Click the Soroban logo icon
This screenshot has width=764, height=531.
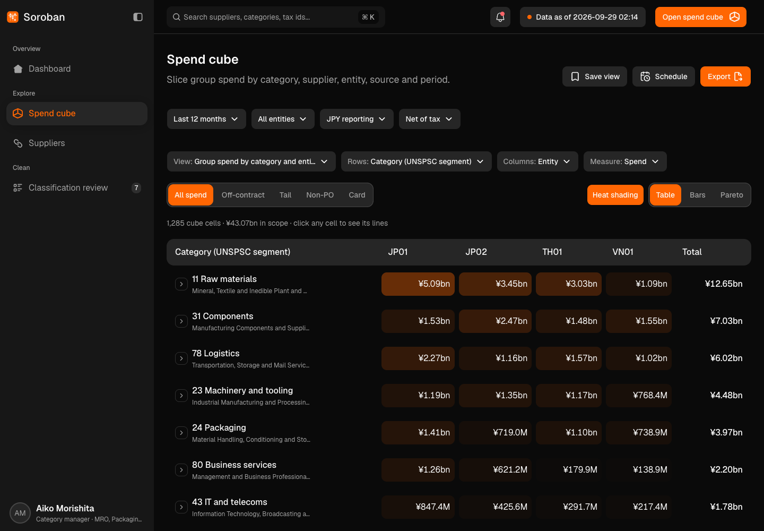pos(13,17)
